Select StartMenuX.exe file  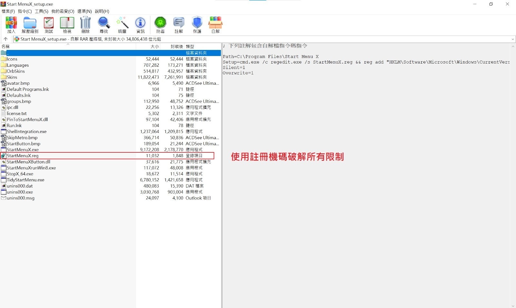coord(111,149)
